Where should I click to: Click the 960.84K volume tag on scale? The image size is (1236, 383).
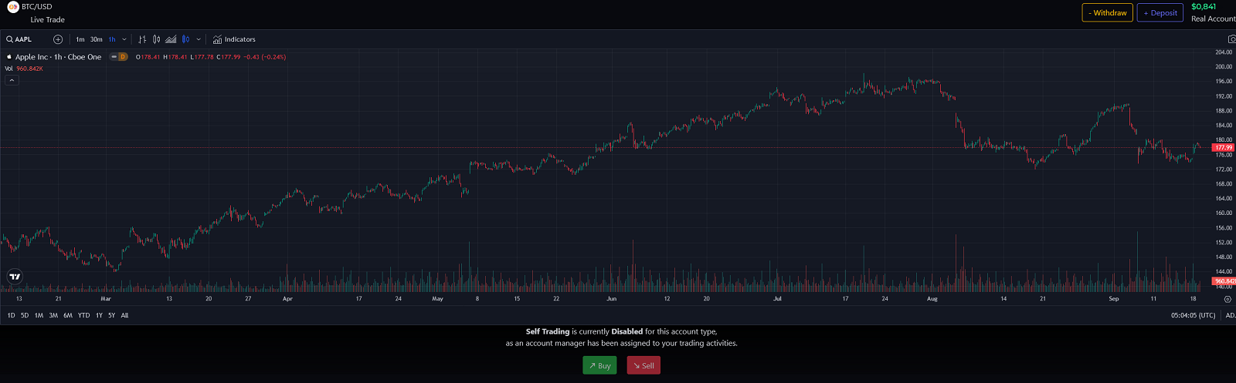coord(1224,281)
